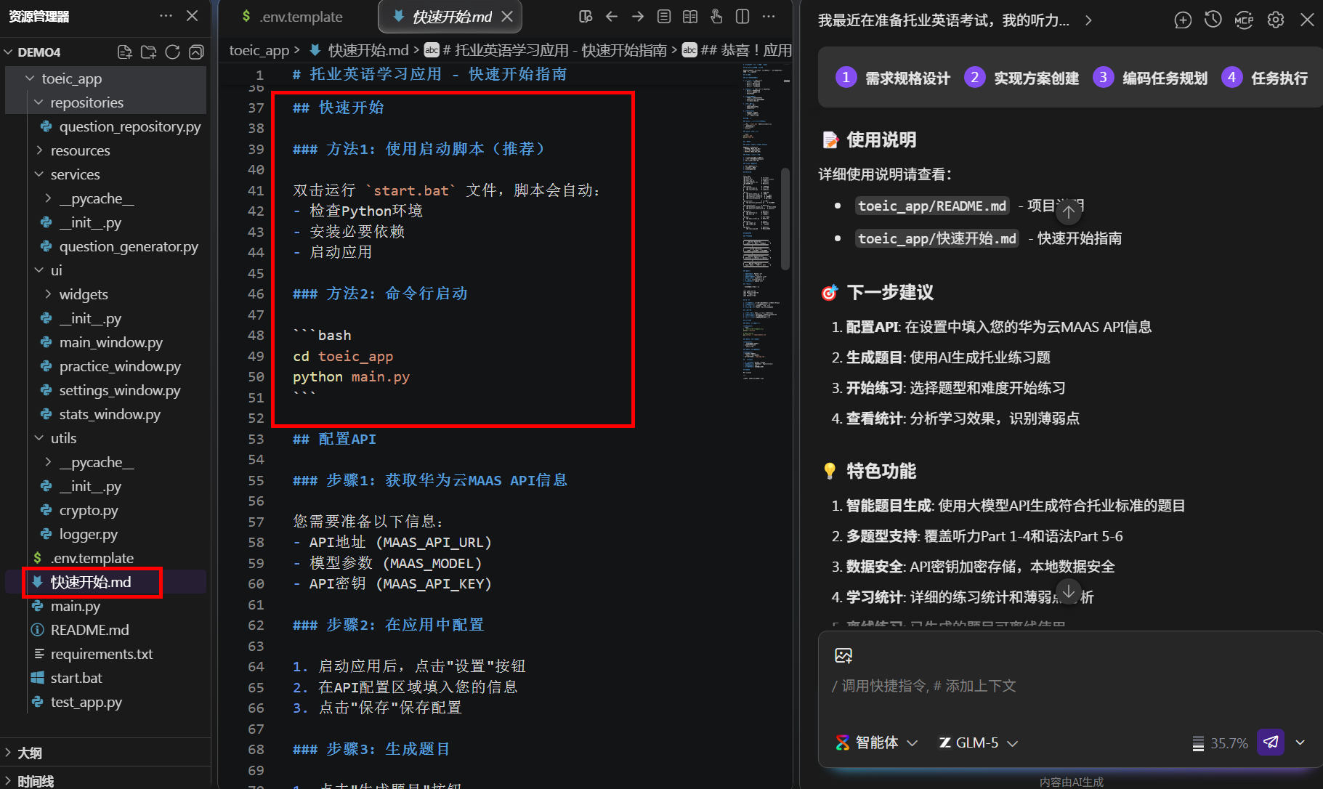This screenshot has width=1323, height=789.
Task: Open settings_window.py file
Action: pyautogui.click(x=120, y=390)
